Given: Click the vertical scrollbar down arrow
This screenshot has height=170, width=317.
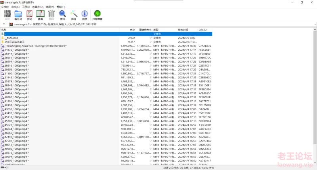Looking at the screenshot, I should [x=315, y=163].
